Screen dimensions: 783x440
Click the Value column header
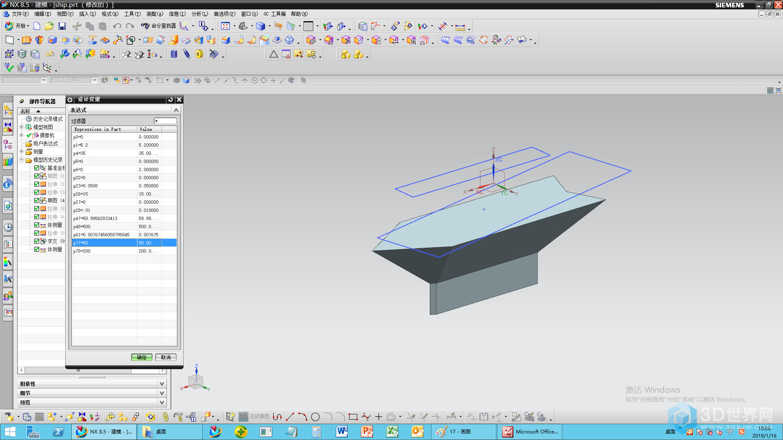149,129
